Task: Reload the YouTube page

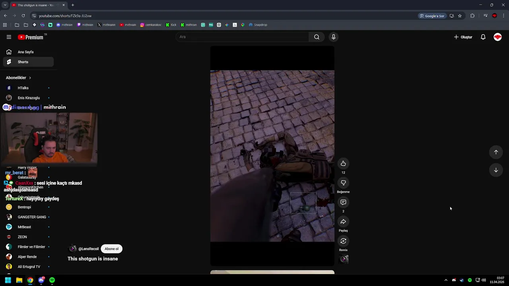Action: pyautogui.click(x=23, y=16)
